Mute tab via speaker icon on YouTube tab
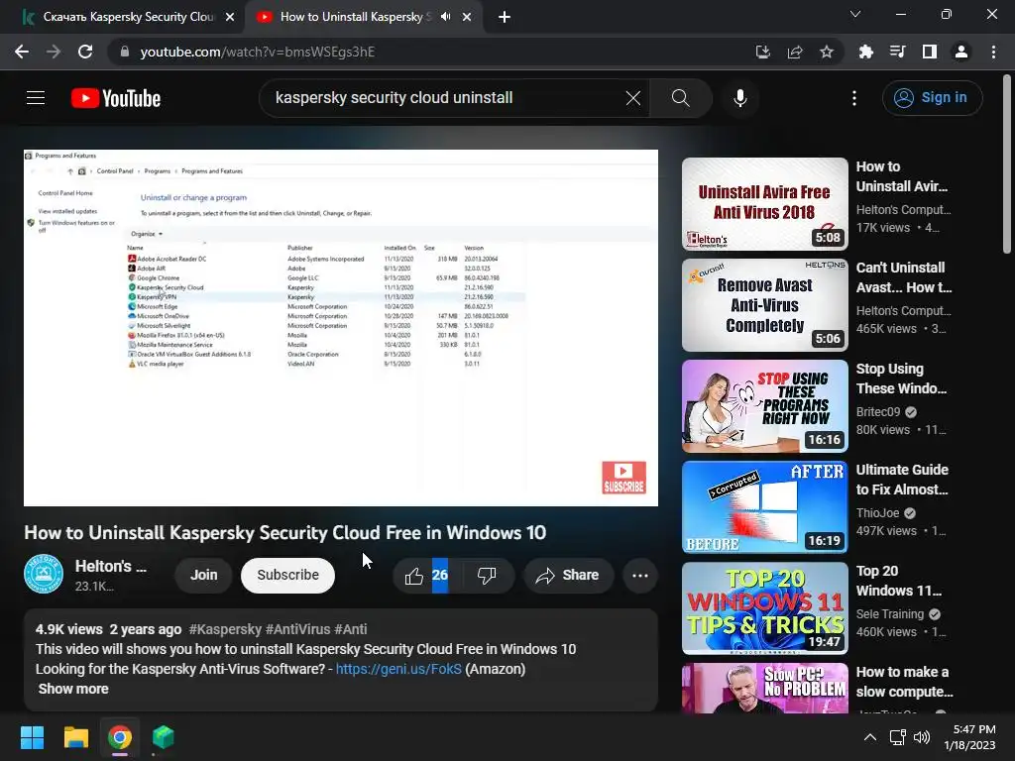Image resolution: width=1015 pixels, height=761 pixels. pos(445,17)
